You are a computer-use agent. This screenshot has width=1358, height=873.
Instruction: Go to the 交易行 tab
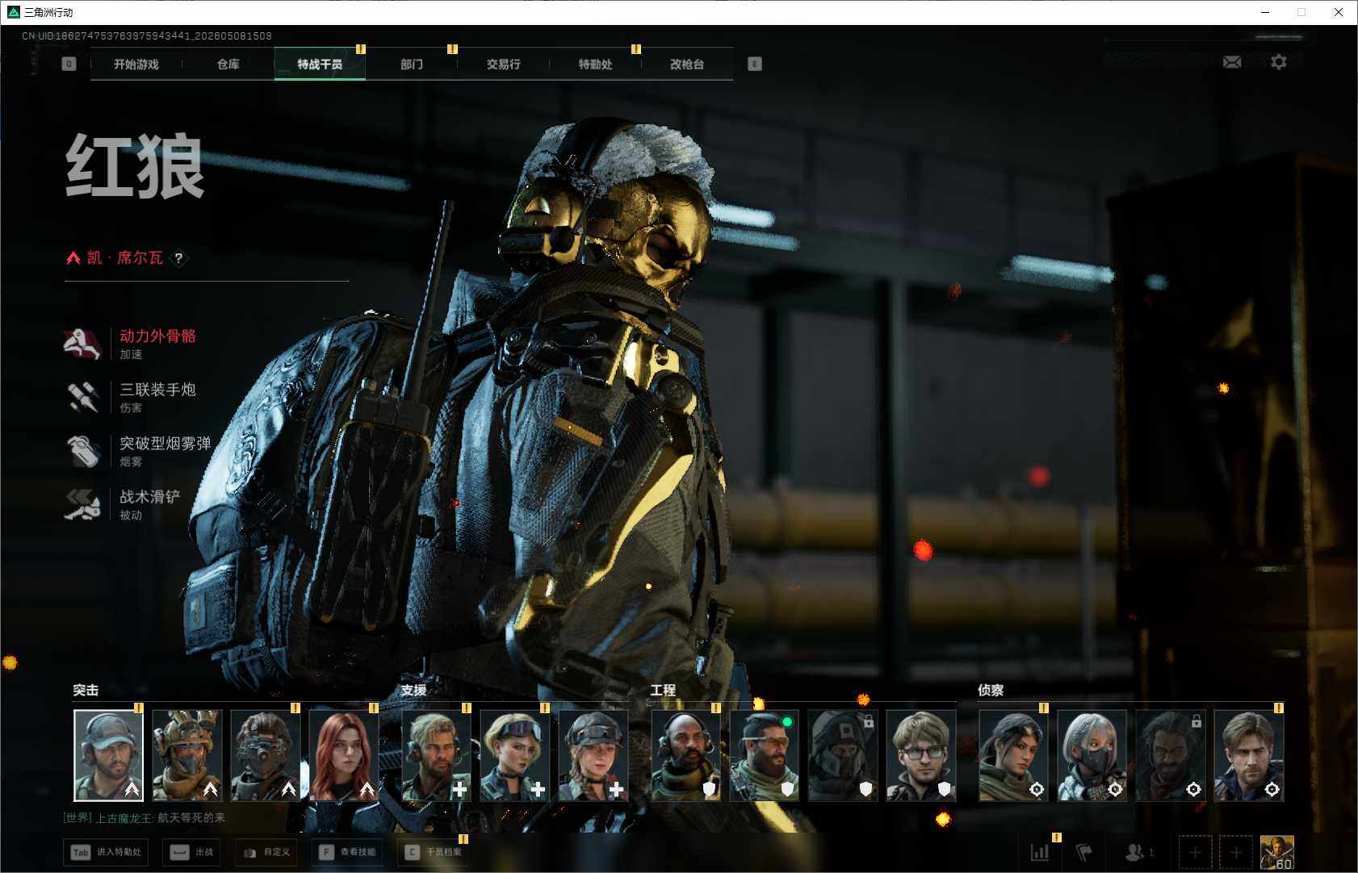[x=504, y=64]
